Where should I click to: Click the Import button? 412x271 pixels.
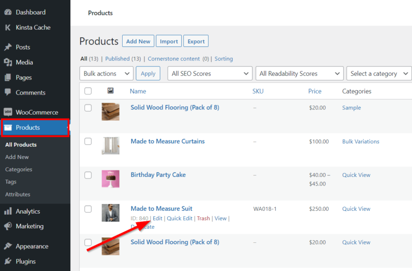tap(169, 41)
